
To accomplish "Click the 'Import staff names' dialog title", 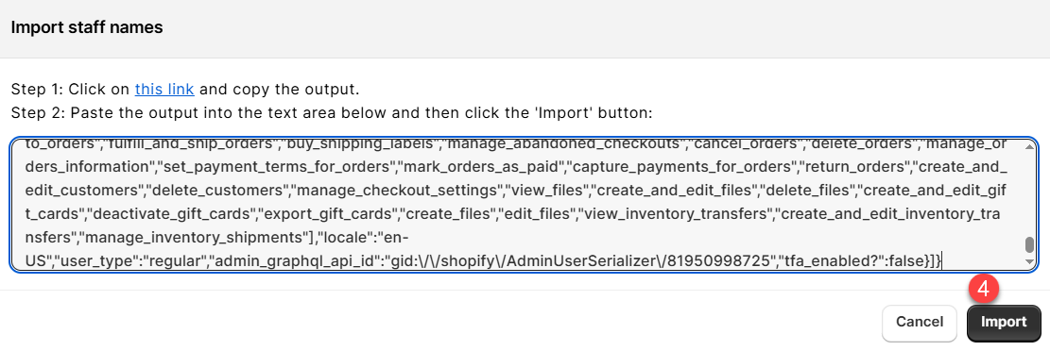I will pos(87,28).
